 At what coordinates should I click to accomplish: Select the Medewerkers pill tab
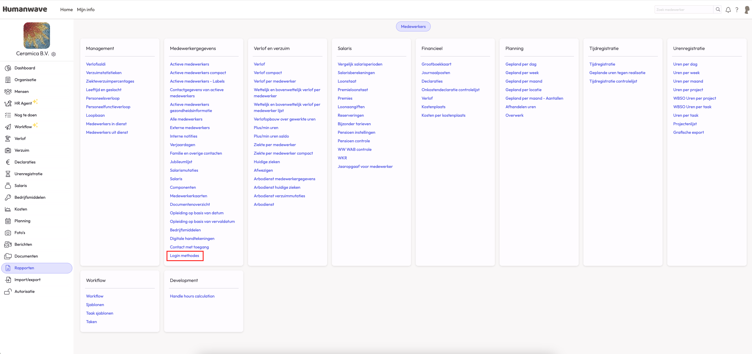(x=413, y=26)
